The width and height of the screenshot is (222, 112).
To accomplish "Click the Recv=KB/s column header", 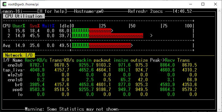I will tap(36, 60).
